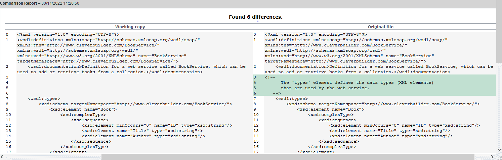Select the "Working copy" column header
This screenshot has height=160, width=502.
coord(130,27)
